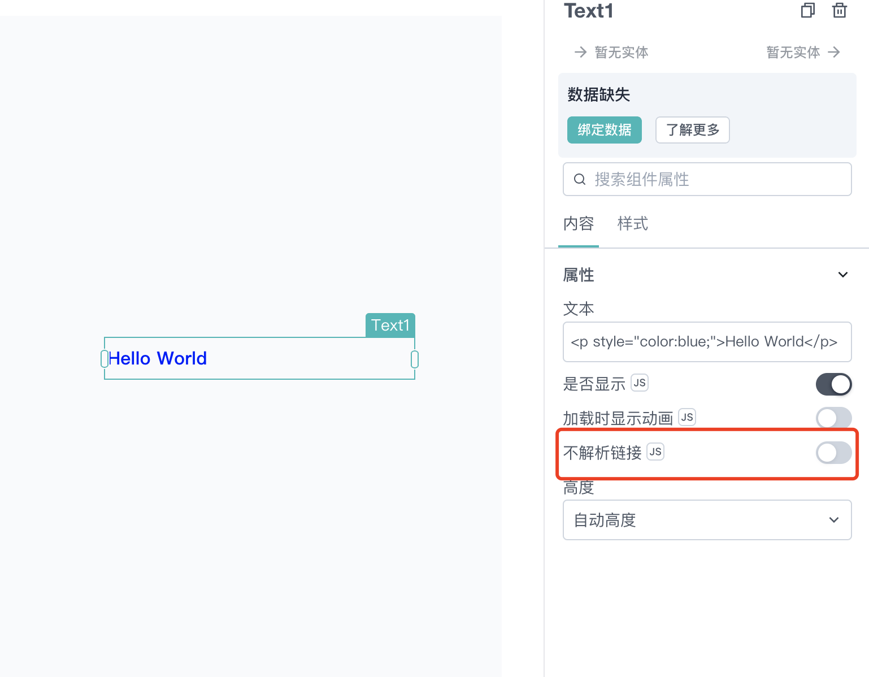Select the Text1 label tag on canvas
Screen dimensions: 869x677
[390, 325]
